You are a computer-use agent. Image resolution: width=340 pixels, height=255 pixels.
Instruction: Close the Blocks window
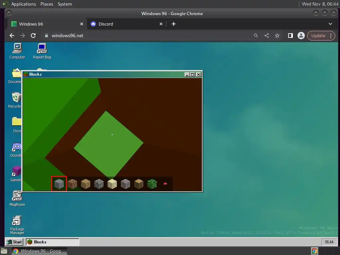tap(199, 75)
